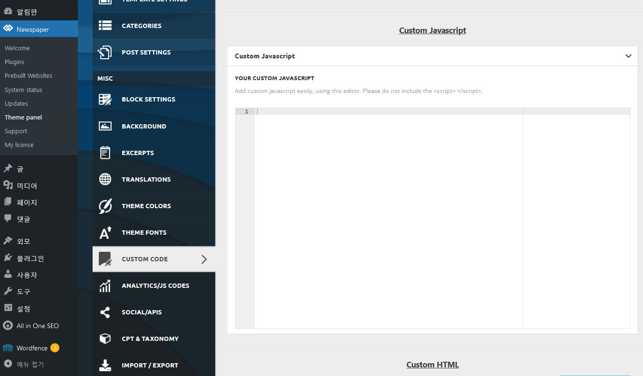Open the ANALYTICS/JS CODES panel tab
This screenshot has height=376, width=643.
point(154,285)
